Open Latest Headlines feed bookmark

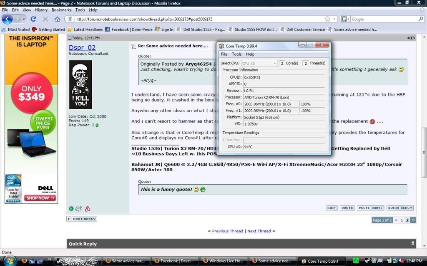click(x=85, y=30)
